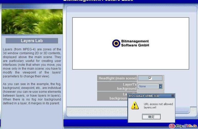
Task: Click the paragraph starting As you can see
Action: click(32, 94)
